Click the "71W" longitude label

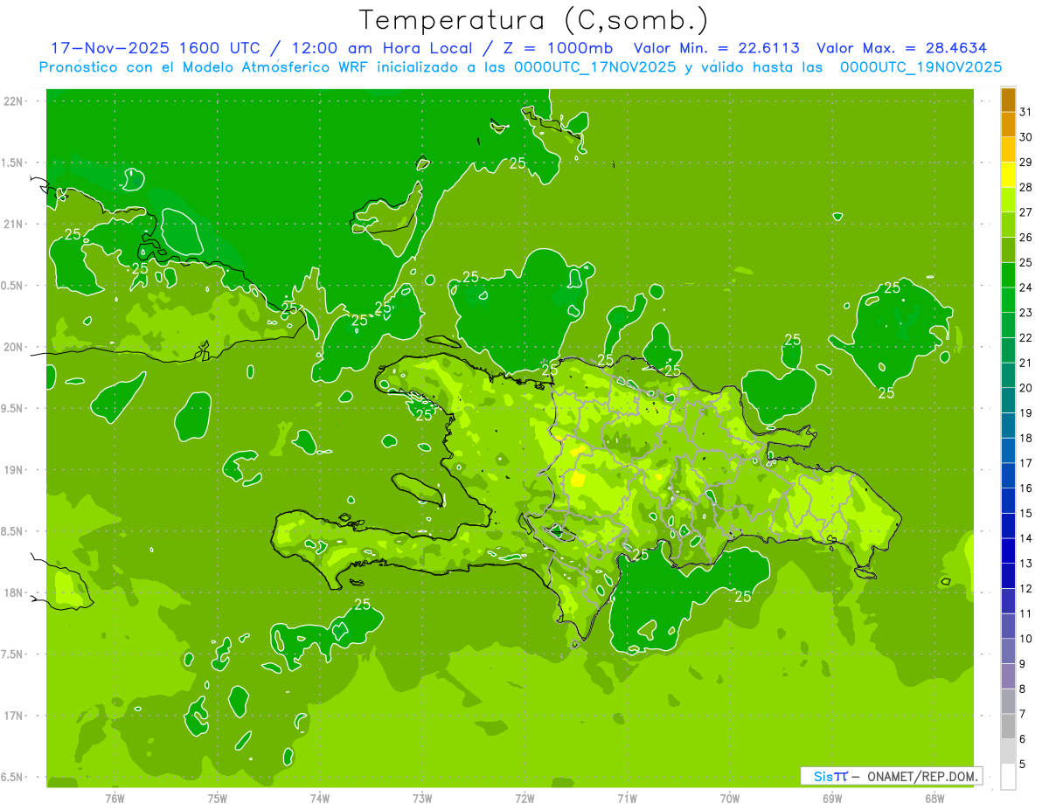[x=627, y=799]
